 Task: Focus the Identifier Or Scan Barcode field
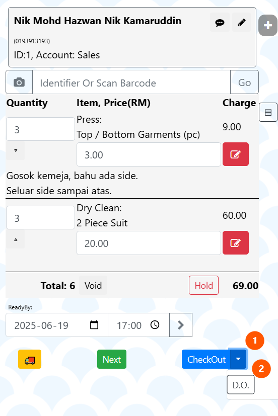[x=131, y=82]
